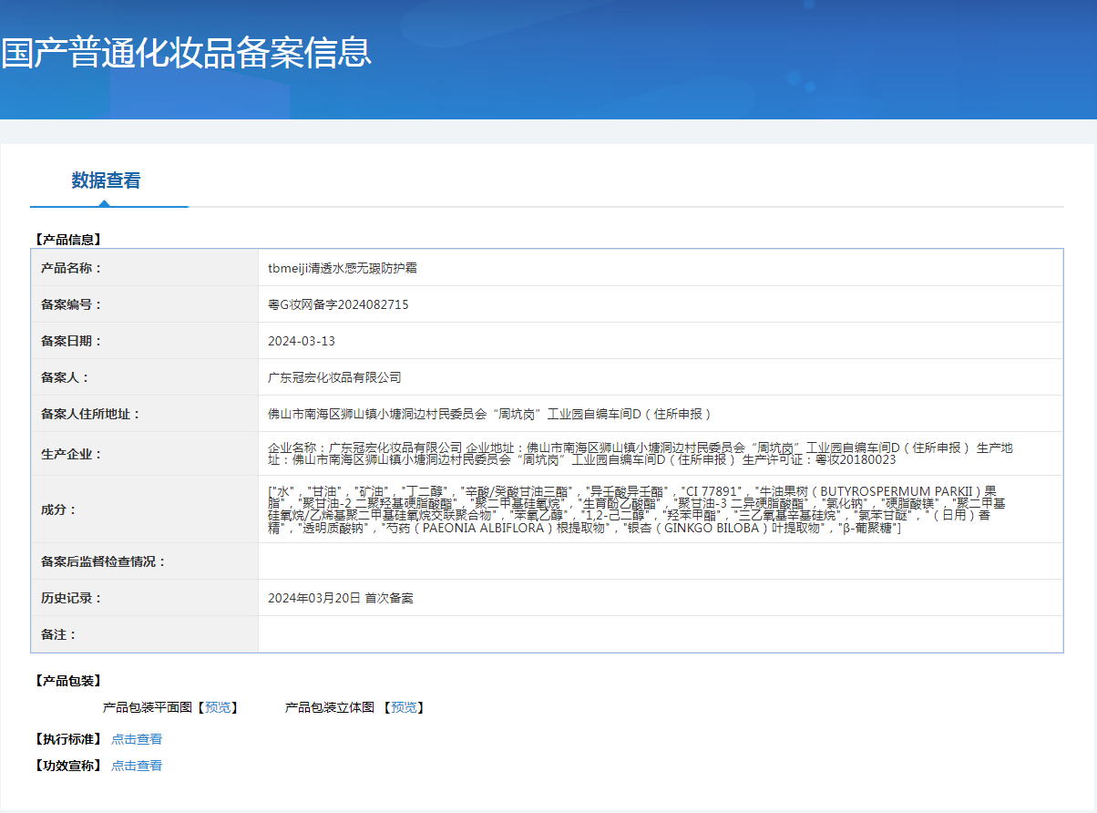Select product name tbmeiji清透水感无瑕防护霜

(x=343, y=268)
